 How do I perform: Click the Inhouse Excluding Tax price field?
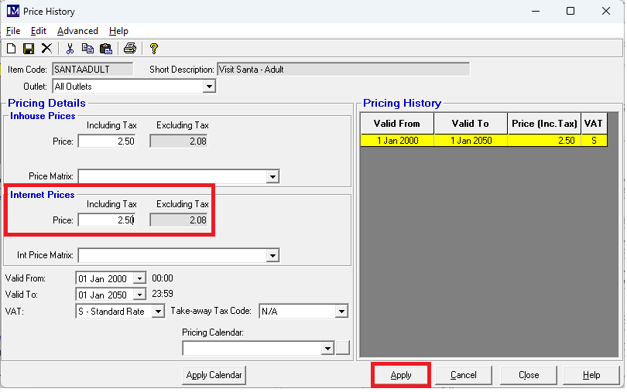(x=179, y=141)
